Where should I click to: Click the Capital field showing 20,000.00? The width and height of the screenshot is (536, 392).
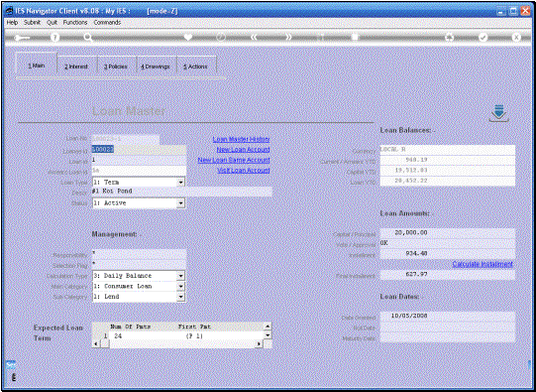448,233
